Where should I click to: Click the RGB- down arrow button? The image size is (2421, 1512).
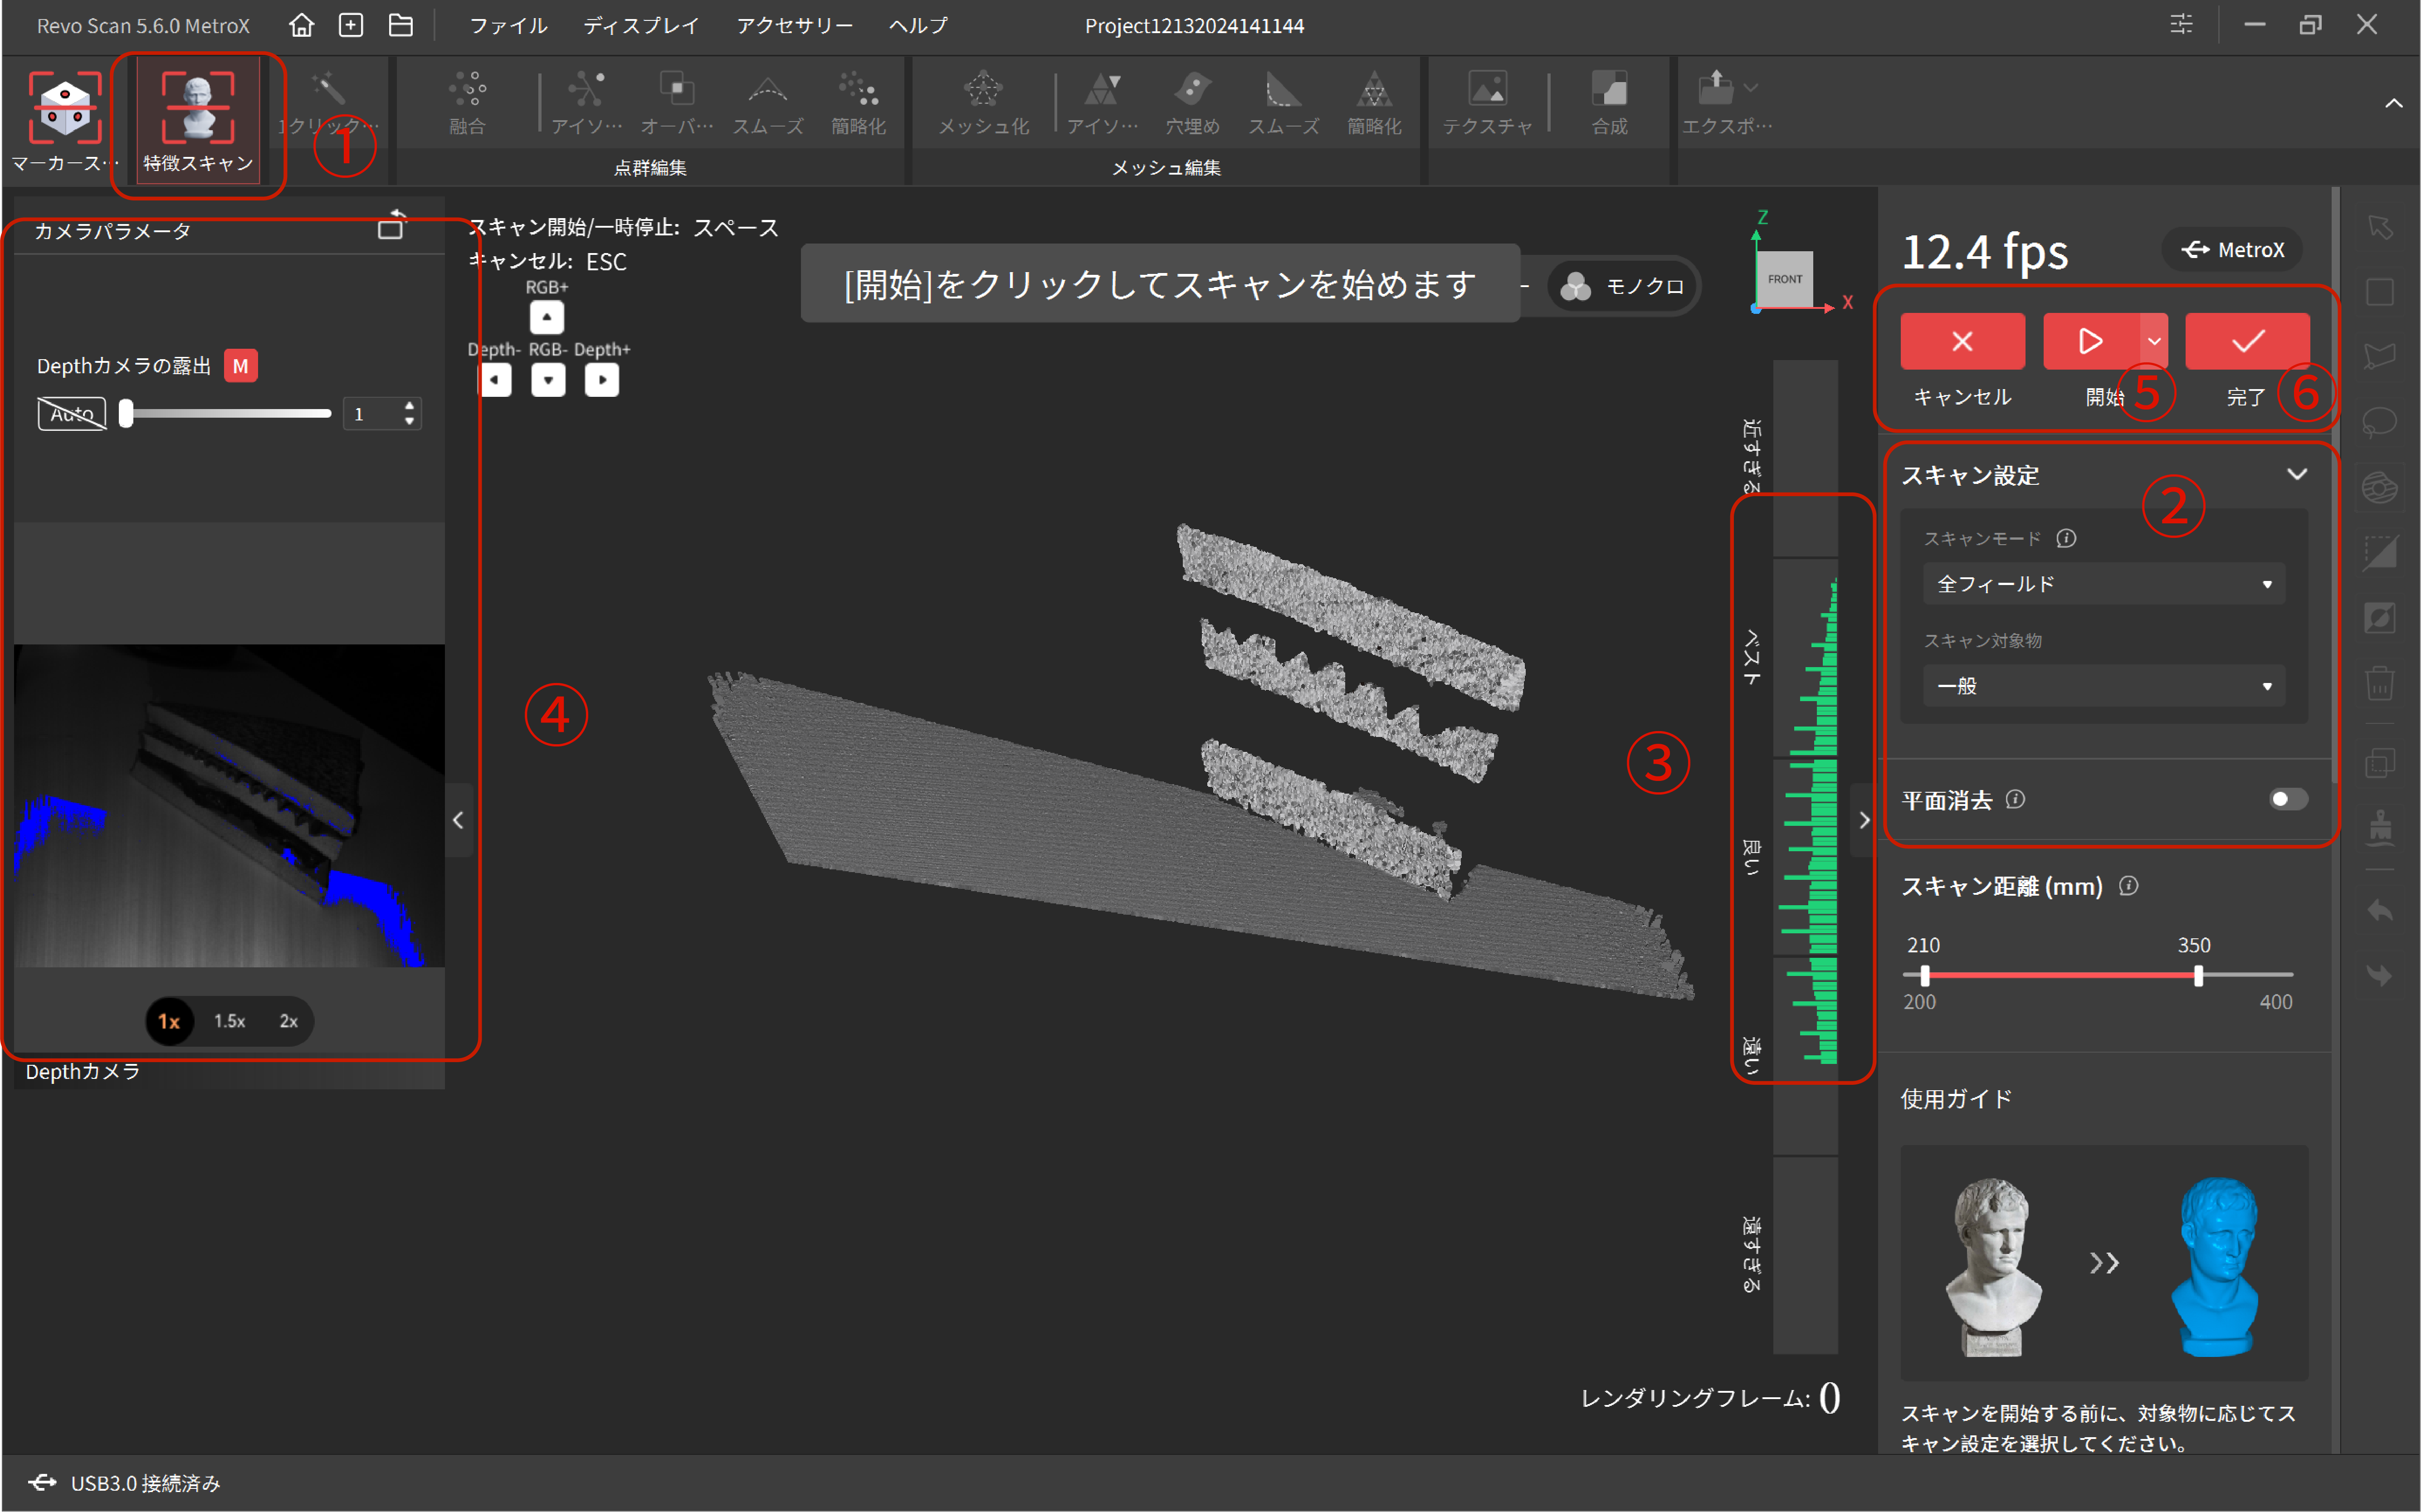[x=547, y=379]
